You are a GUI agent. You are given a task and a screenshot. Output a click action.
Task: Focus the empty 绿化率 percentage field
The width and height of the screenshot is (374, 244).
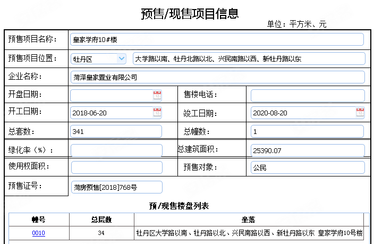click(116, 150)
